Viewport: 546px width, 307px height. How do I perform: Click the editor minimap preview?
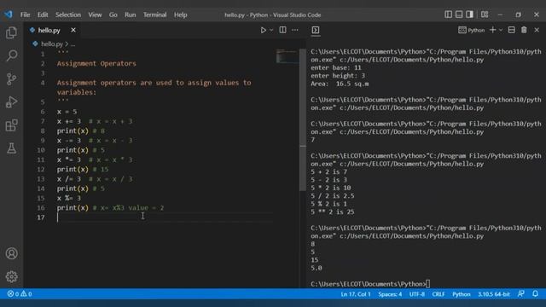288,56
